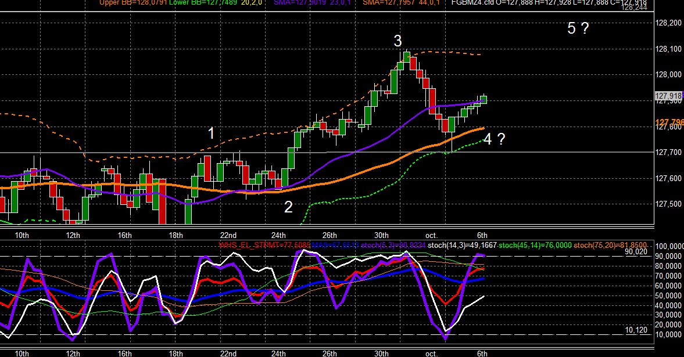Screen dimensions: 684x357
Task: Click the '5 ?' wave annotation
Action: (578, 28)
